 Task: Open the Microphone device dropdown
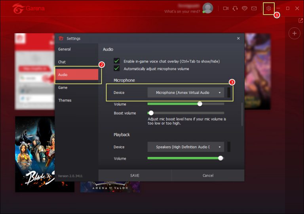pos(186,92)
